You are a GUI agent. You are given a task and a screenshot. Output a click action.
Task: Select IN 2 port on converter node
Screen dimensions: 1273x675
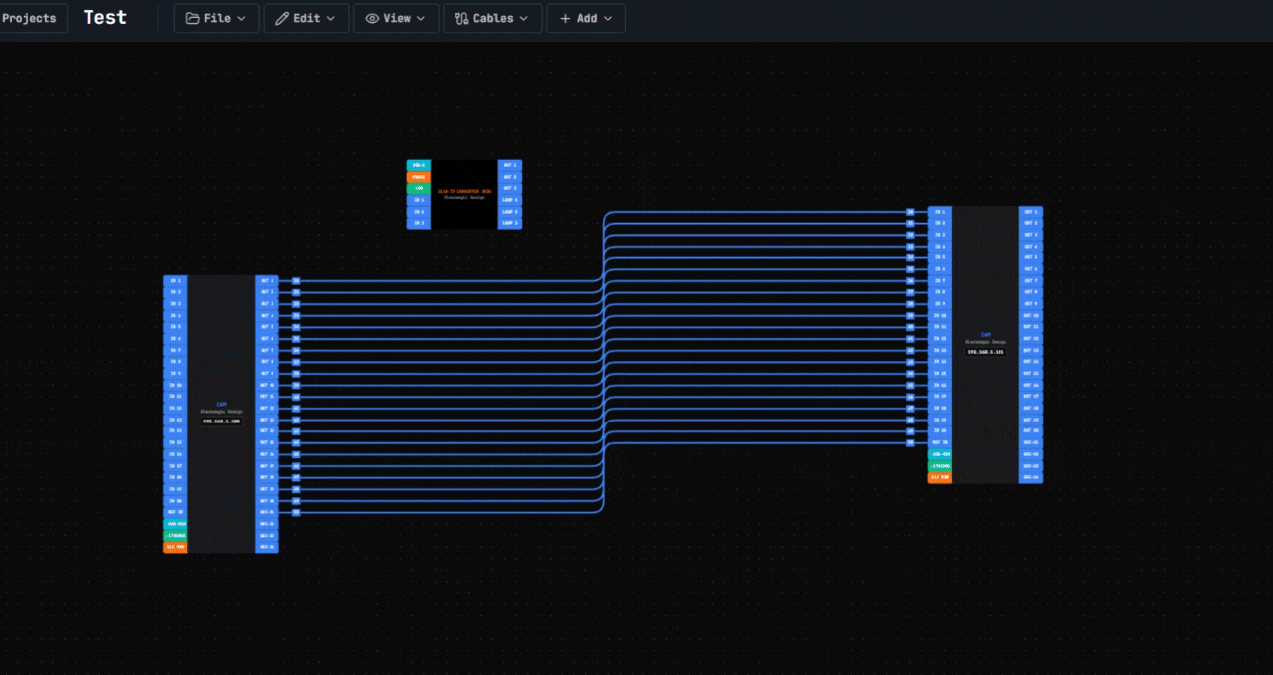(x=418, y=211)
